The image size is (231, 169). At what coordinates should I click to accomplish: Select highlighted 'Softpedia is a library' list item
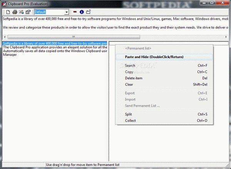tap(55, 44)
